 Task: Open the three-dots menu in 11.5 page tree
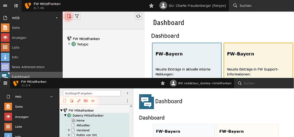127,101
